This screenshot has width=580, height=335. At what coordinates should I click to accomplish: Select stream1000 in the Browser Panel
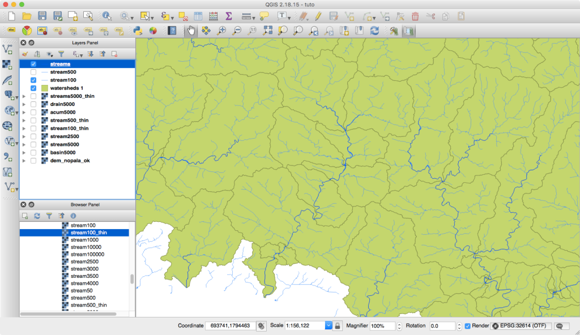[84, 240]
